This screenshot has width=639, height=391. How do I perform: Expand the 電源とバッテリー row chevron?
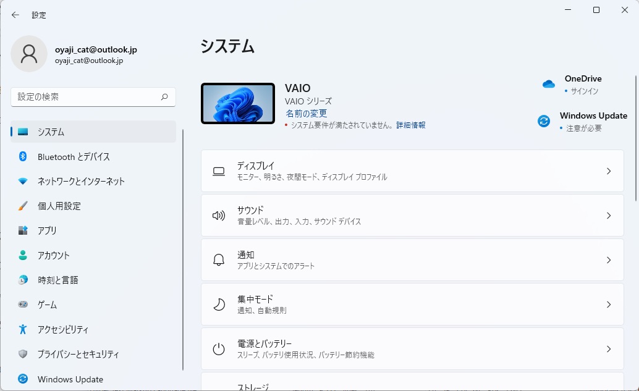pyautogui.click(x=609, y=349)
